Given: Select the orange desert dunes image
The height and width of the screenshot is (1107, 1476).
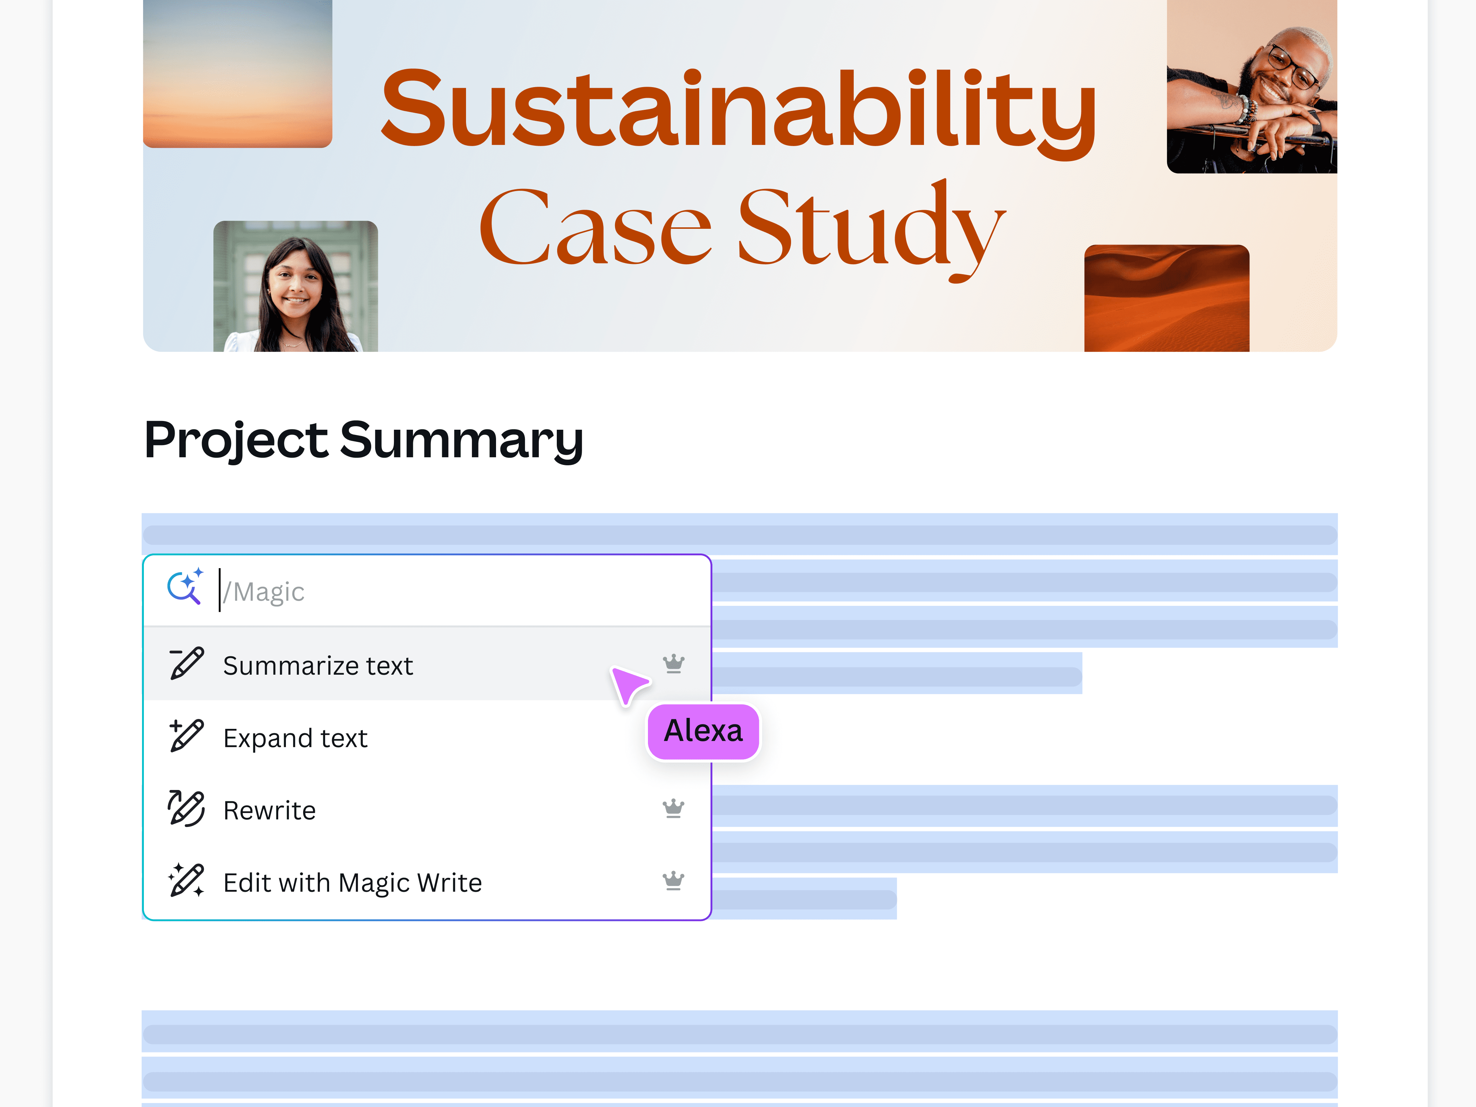Looking at the screenshot, I should pyautogui.click(x=1166, y=298).
